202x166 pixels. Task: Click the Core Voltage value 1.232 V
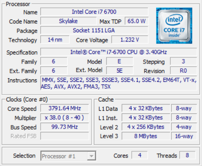click(130, 40)
